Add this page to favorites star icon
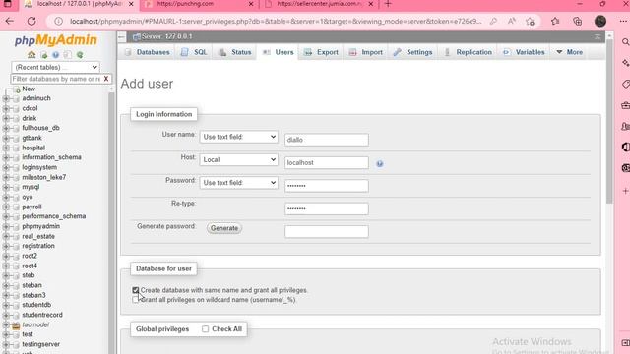Image resolution: width=630 pixels, height=354 pixels. [x=530, y=22]
